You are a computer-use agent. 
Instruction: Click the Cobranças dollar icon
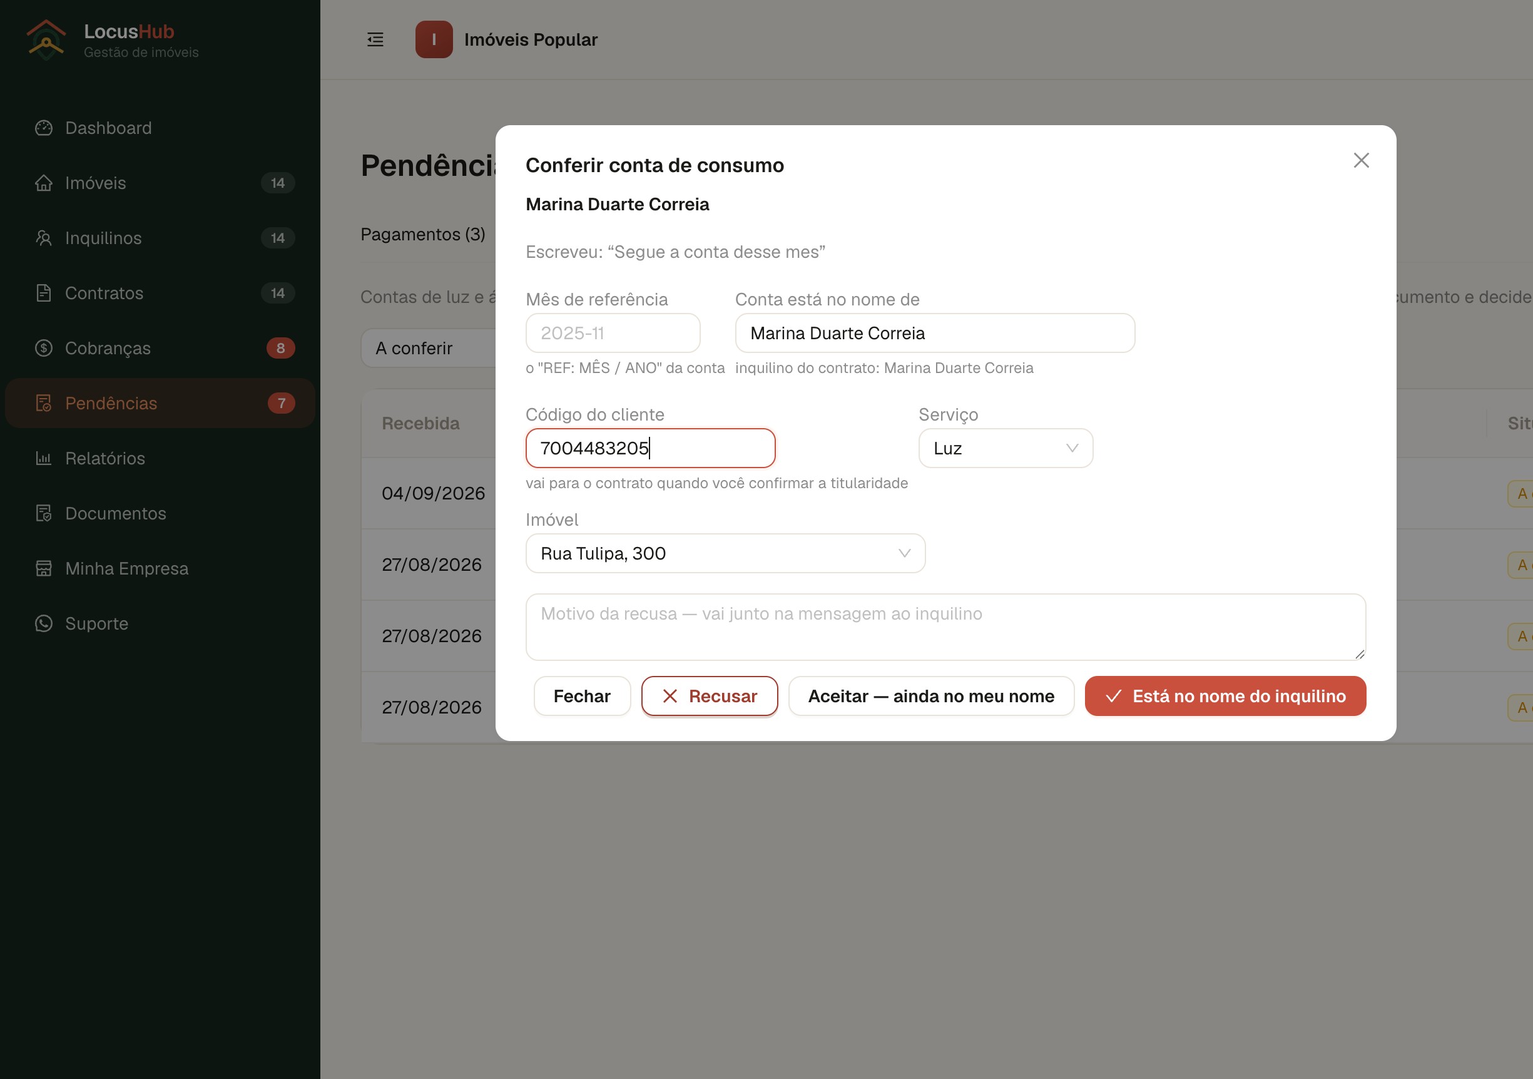43,348
